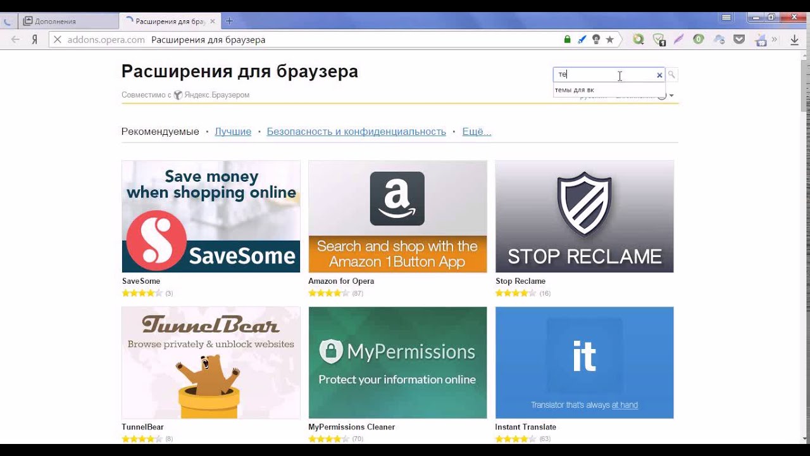Open Безопасность и конфиденциальность link
The height and width of the screenshot is (456, 810).
356,132
